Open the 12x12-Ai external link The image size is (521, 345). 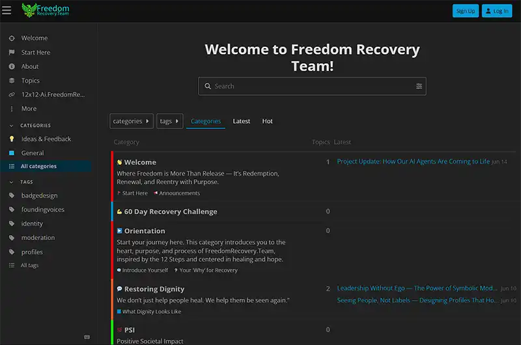(x=53, y=94)
